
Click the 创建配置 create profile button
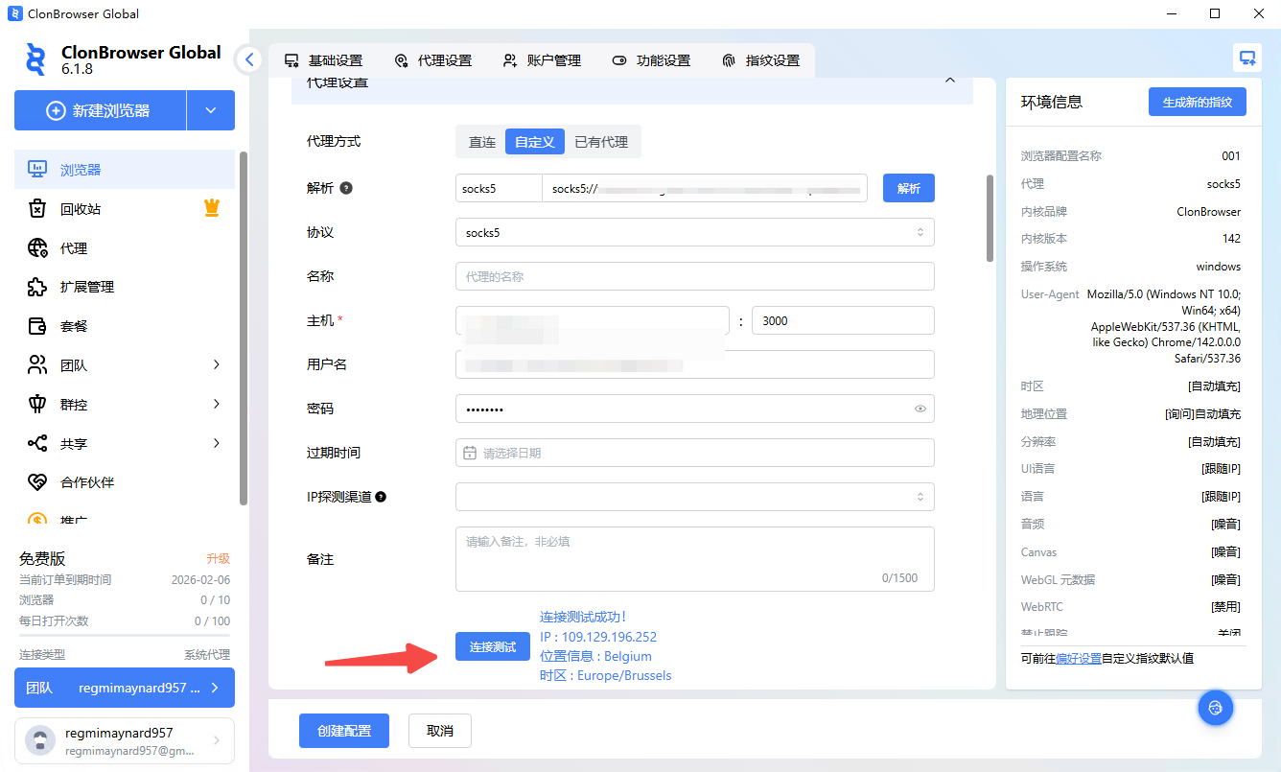point(344,731)
